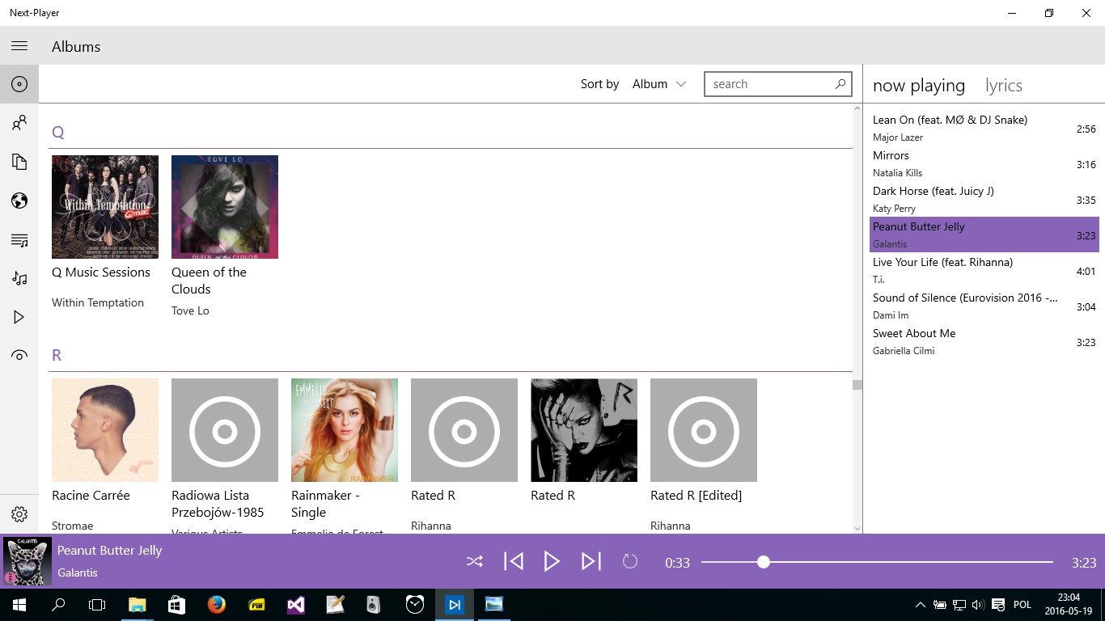Open the Playlists icon in sidebar
This screenshot has width=1105, height=621.
19,239
